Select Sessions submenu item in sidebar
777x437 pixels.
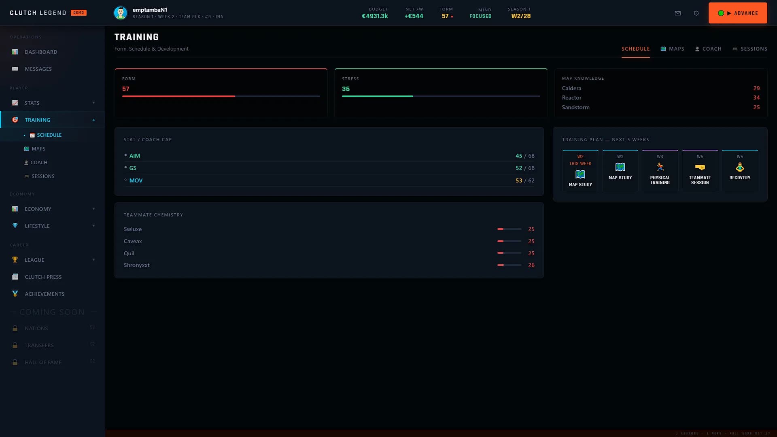point(53,176)
